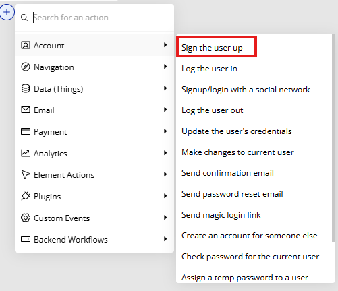338x291 pixels.
Task: Click the blue plus add-action button
Action: 7,12
